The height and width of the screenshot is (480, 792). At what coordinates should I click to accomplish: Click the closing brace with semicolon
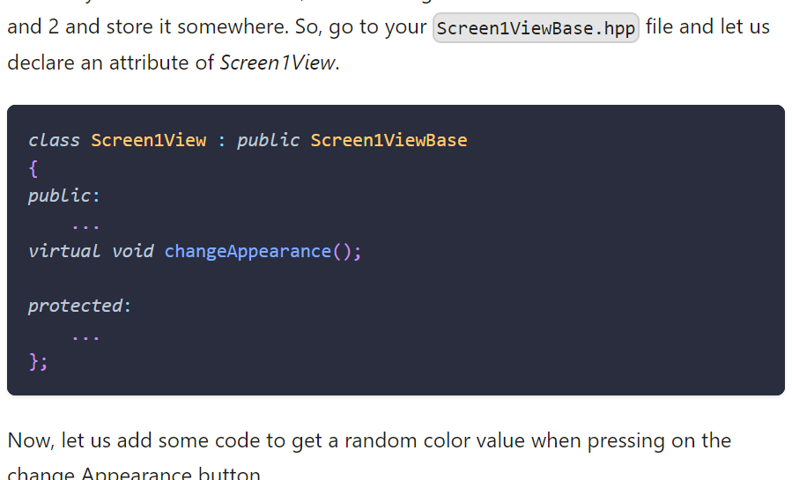(x=39, y=361)
